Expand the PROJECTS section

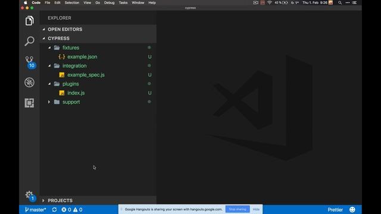point(43,200)
